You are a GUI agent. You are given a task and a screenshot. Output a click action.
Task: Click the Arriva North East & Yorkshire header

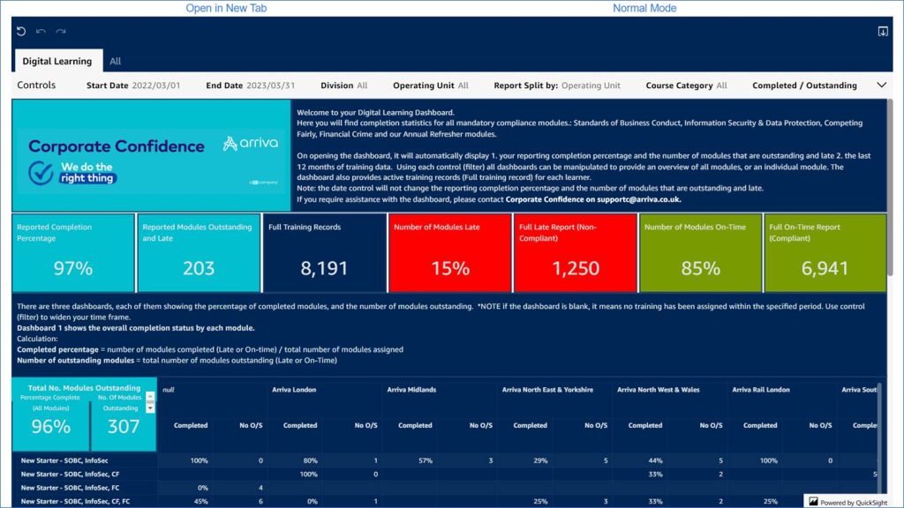click(x=547, y=390)
